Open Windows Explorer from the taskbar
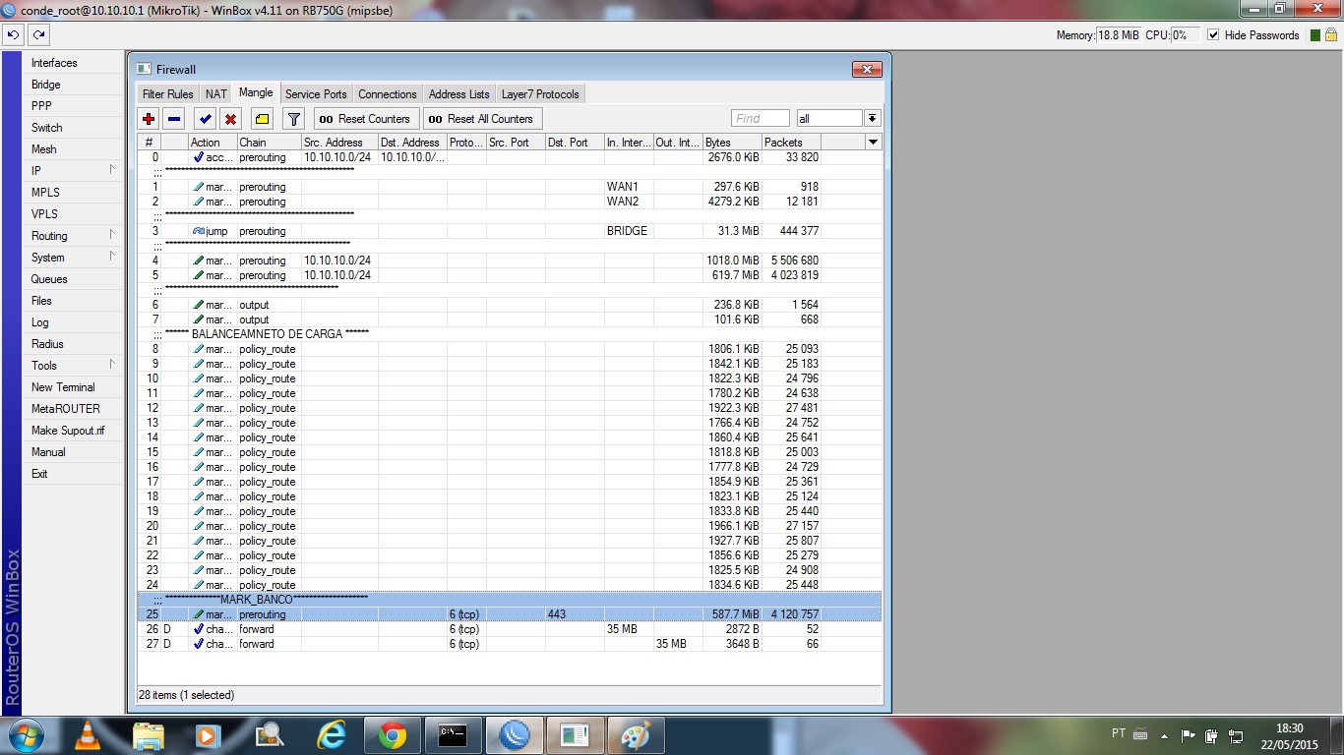Screen dimensions: 1344x755 [148, 734]
